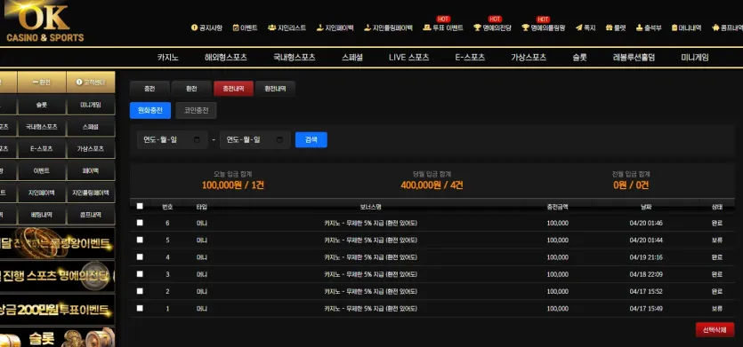Select the red 충전내역 tab
The width and height of the screenshot is (743, 347).
coord(234,89)
